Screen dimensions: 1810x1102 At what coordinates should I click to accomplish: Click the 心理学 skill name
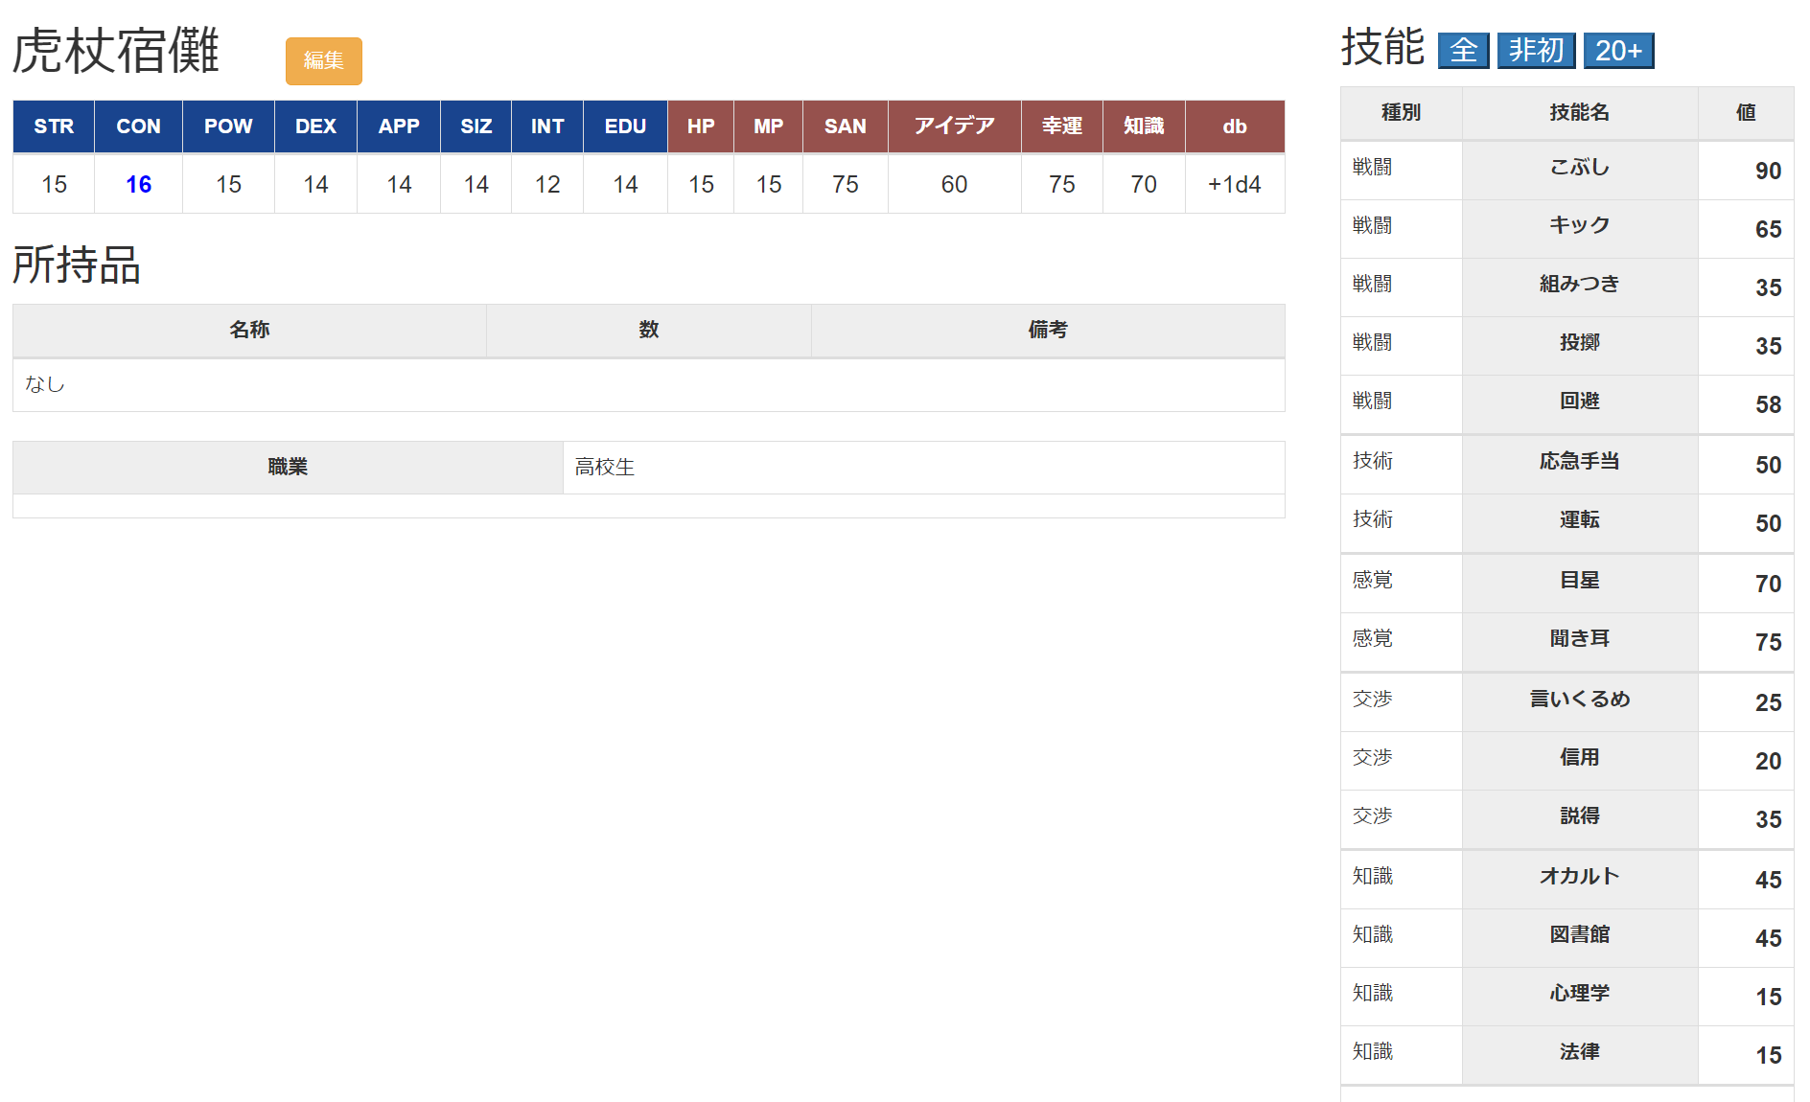pyautogui.click(x=1580, y=993)
